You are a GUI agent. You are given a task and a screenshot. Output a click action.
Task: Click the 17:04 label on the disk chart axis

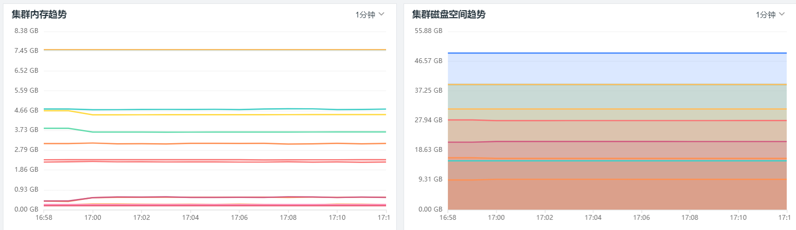(x=593, y=217)
